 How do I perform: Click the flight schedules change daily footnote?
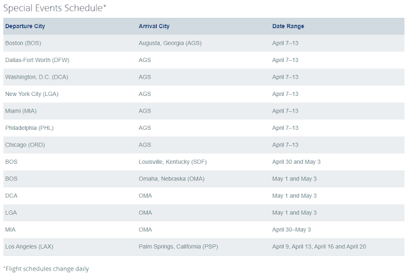[x=46, y=269]
